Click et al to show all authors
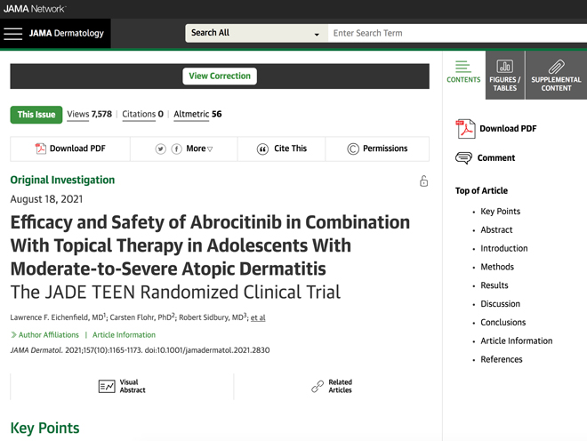 (258, 317)
